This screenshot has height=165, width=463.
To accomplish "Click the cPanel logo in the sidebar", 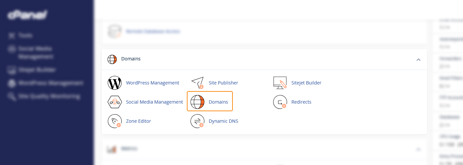I will coord(27,15).
